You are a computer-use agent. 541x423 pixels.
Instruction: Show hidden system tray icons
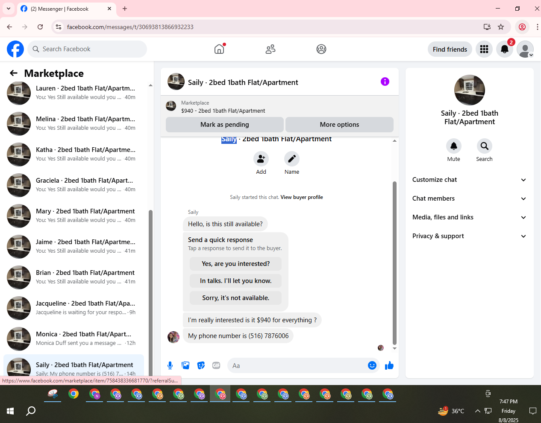pyautogui.click(x=477, y=411)
